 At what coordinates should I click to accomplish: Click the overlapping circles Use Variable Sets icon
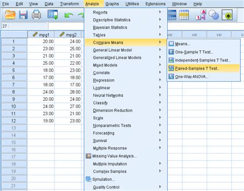(x=214, y=15)
